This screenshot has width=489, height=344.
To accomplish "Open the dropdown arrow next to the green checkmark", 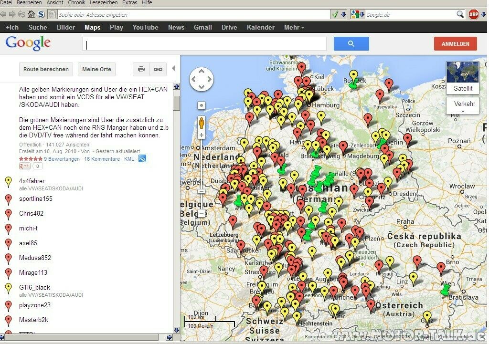I will tap(343, 14).
